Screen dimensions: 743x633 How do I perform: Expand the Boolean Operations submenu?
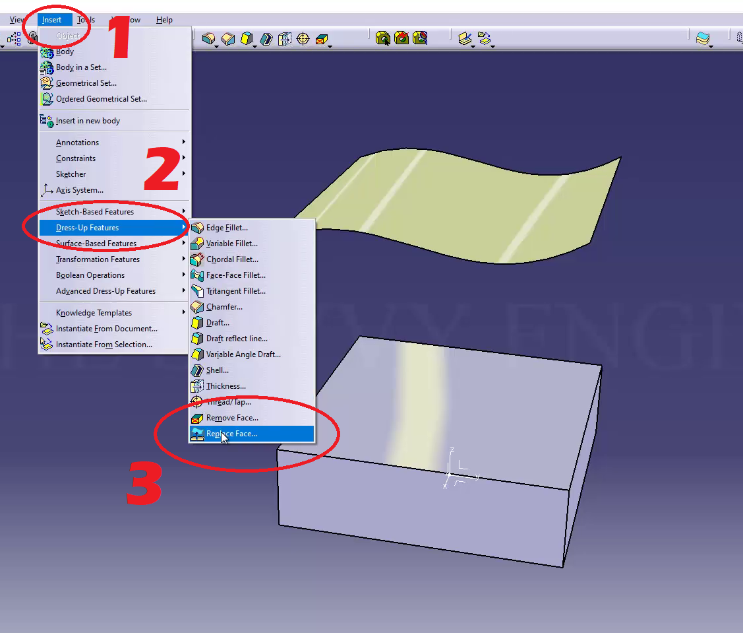[x=90, y=275]
